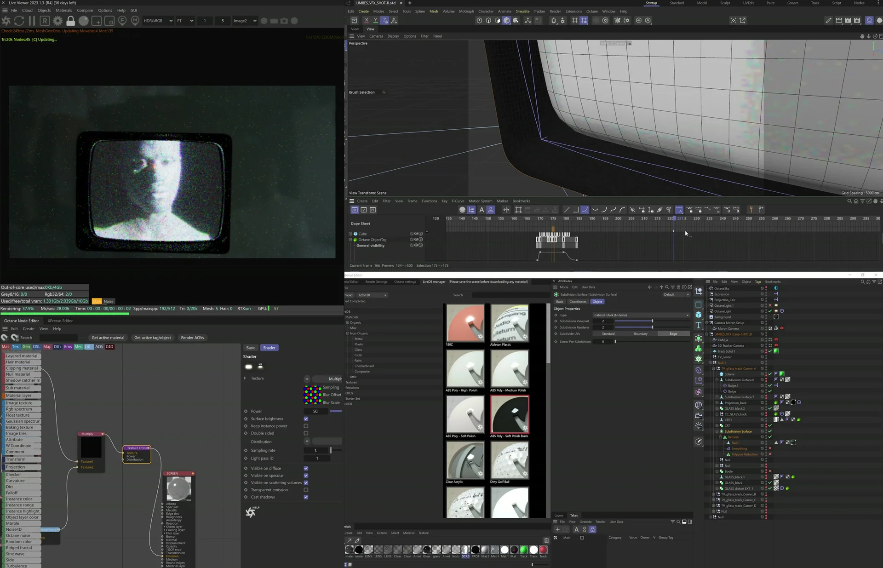Open Materials menu in Live Viewer
Viewport: 883px width, 568px height.
63,10
